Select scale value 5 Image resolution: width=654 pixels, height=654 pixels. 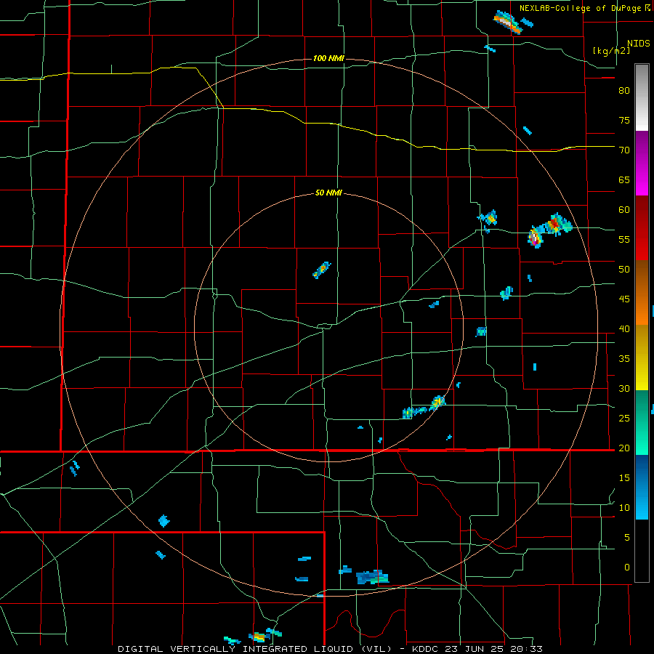coord(627,537)
